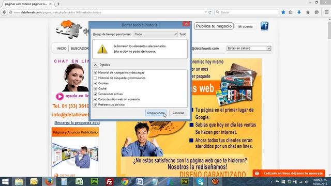Open the URL bar history dropdown arrow
The width and height of the screenshot is (331, 186).
point(206,12)
